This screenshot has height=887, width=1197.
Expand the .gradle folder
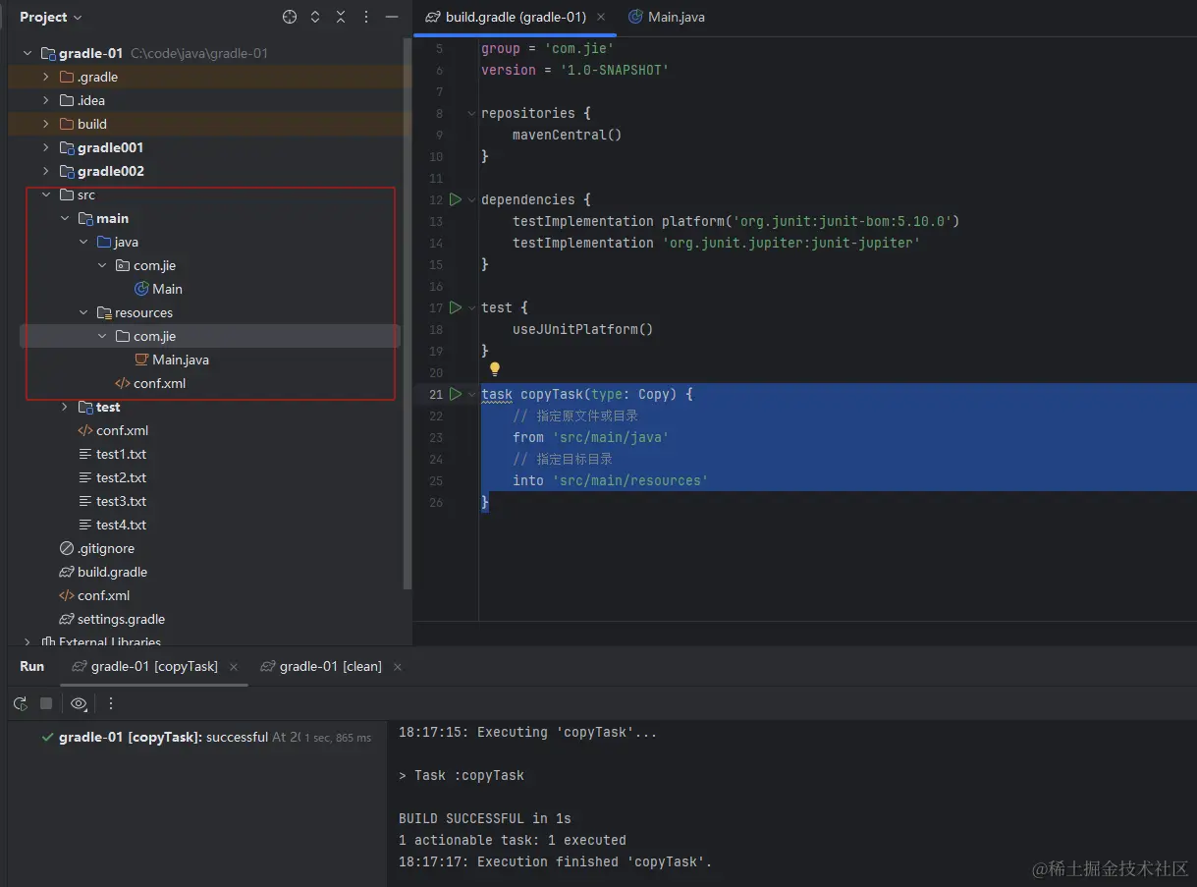45,77
